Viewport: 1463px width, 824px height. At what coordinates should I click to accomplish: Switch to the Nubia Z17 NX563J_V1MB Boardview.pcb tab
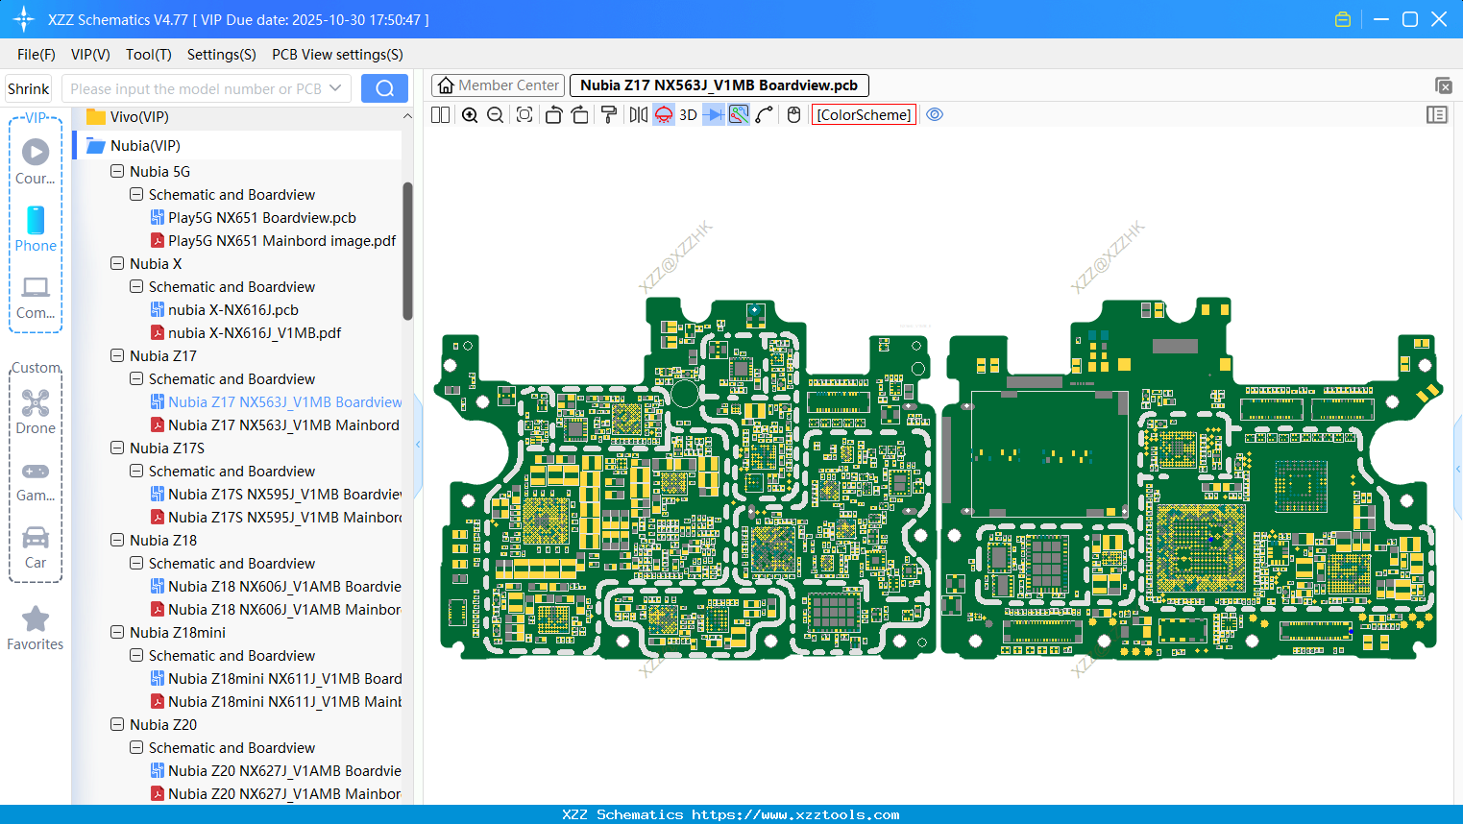[719, 85]
